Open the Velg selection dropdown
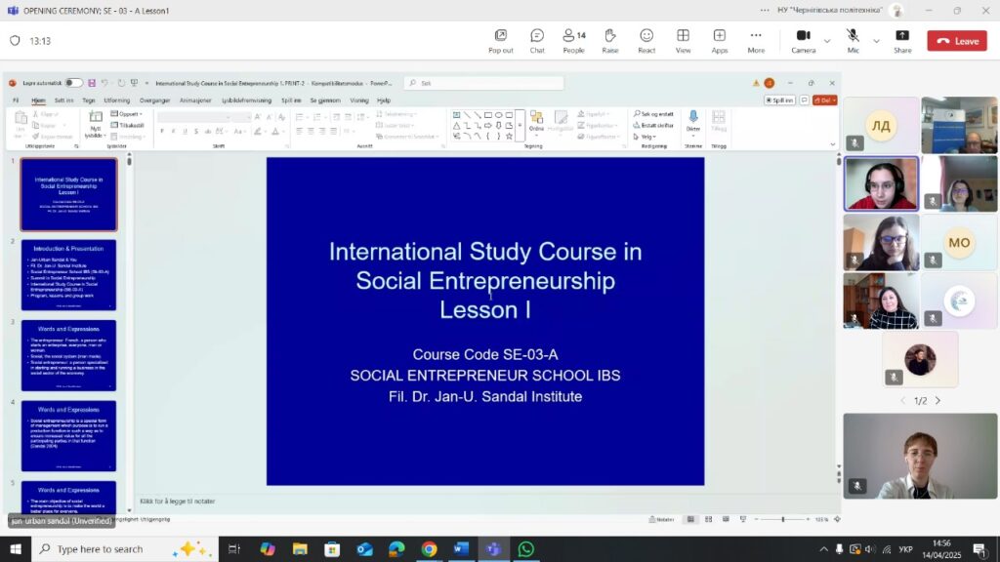This screenshot has width=1000, height=562. point(645,137)
